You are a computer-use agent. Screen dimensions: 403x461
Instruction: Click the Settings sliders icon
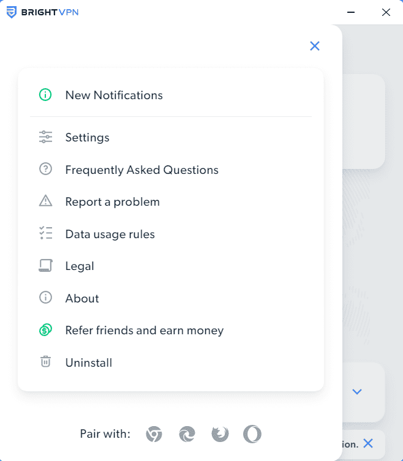click(45, 137)
